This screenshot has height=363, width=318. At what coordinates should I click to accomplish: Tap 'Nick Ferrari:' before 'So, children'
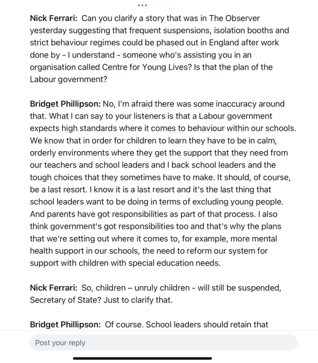pos(54,288)
